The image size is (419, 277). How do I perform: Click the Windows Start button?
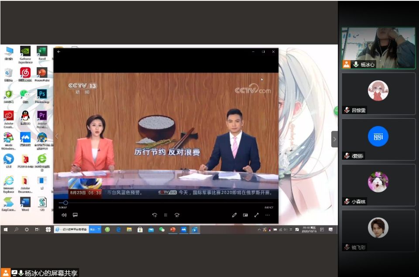click(x=6, y=229)
